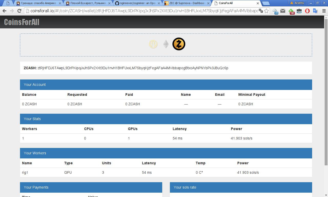Click the Paid value 0 ZCASH
The height and width of the screenshot is (197, 328).
[132, 104]
